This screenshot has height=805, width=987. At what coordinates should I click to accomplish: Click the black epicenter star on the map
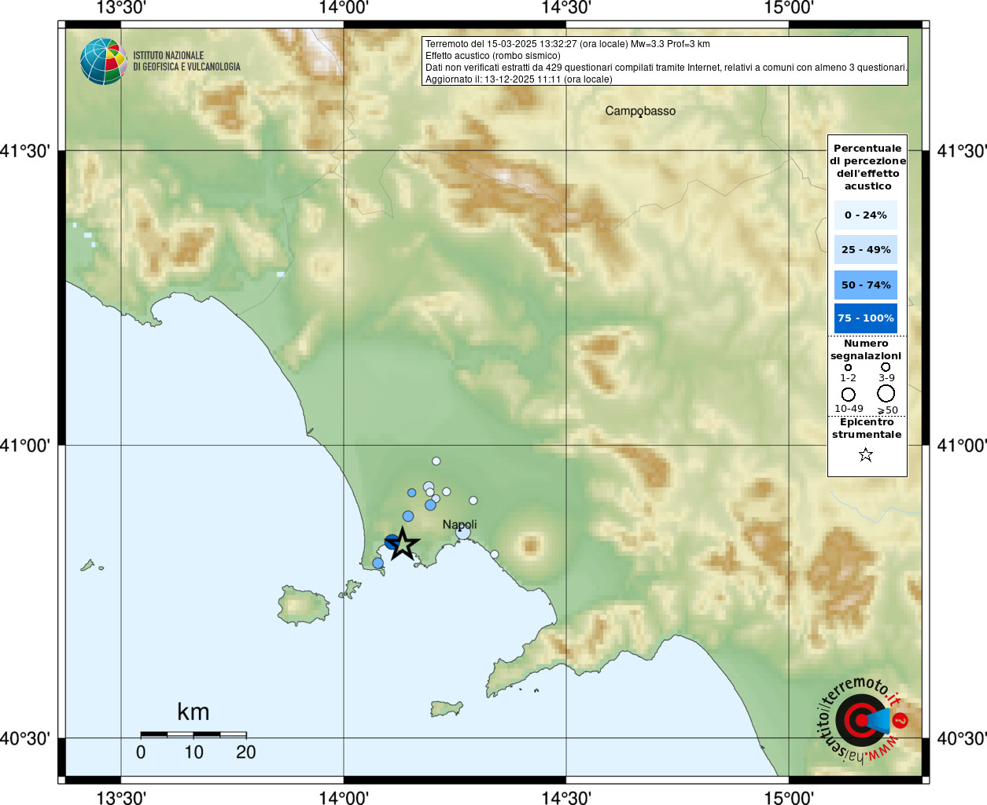(403, 544)
